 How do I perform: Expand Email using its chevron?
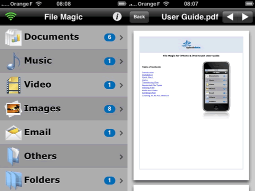click(x=121, y=133)
